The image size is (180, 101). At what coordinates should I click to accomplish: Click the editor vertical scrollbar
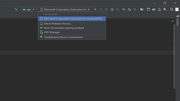(174, 56)
